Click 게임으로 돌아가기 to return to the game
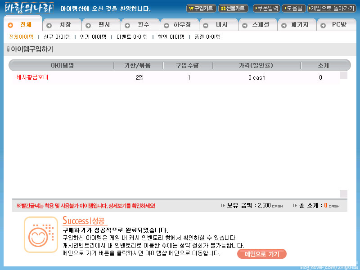The height and width of the screenshot is (270, 360). point(332,8)
